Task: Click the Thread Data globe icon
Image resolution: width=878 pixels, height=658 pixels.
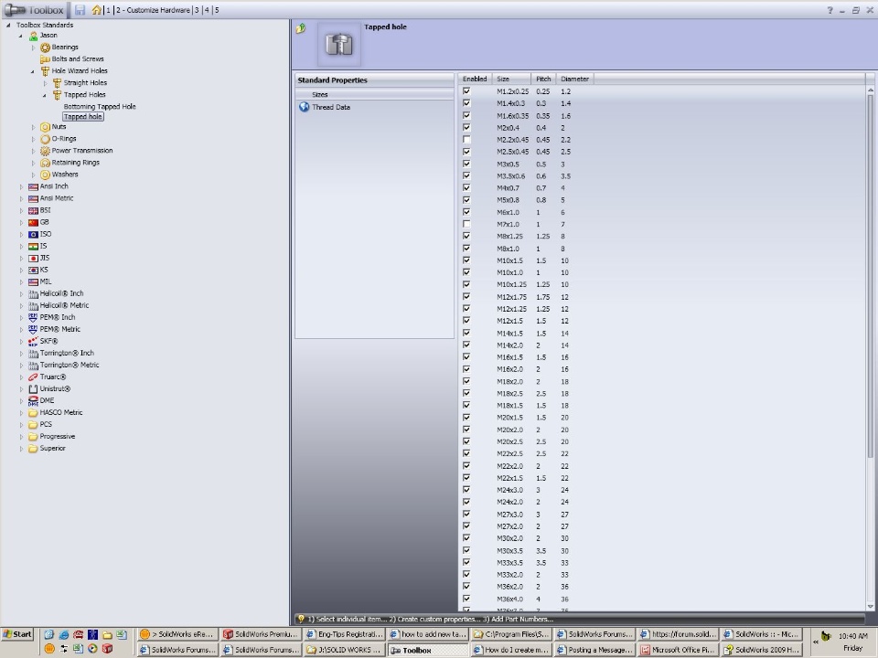Action: point(304,107)
